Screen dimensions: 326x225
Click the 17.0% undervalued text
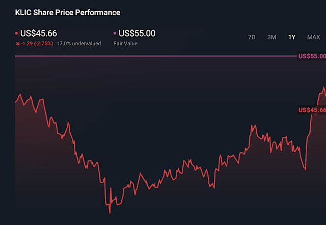click(78, 44)
